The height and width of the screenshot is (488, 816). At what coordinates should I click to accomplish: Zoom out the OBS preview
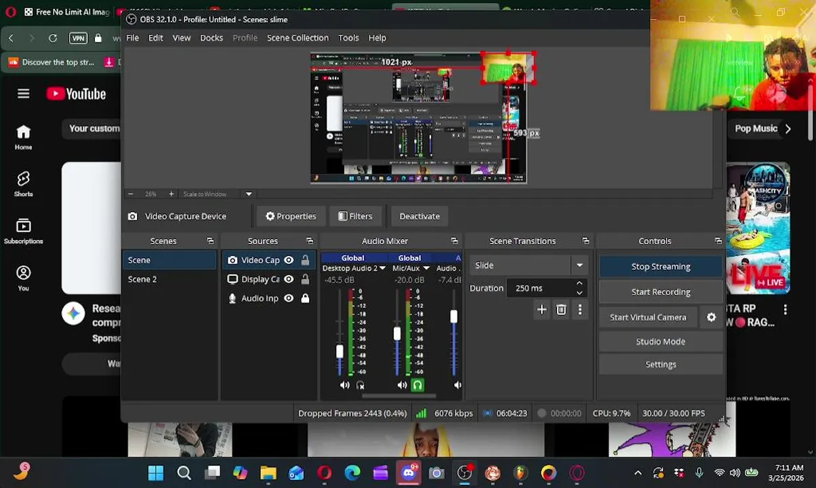click(x=130, y=194)
